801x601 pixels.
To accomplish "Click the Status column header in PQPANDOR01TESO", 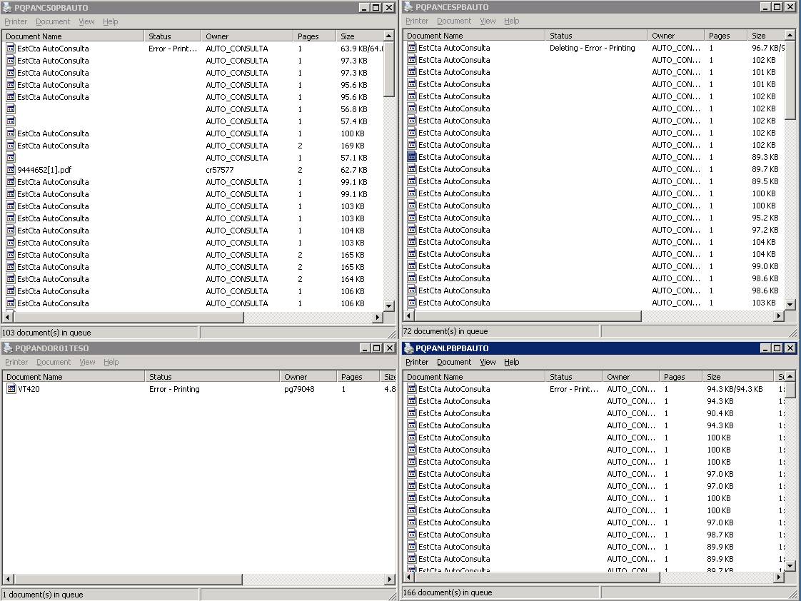I will click(x=211, y=377).
